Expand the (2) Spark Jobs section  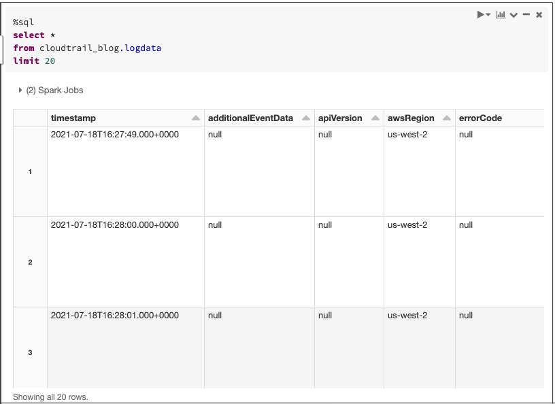20,90
